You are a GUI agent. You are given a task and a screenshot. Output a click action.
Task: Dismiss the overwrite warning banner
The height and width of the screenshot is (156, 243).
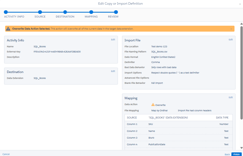[231, 29]
